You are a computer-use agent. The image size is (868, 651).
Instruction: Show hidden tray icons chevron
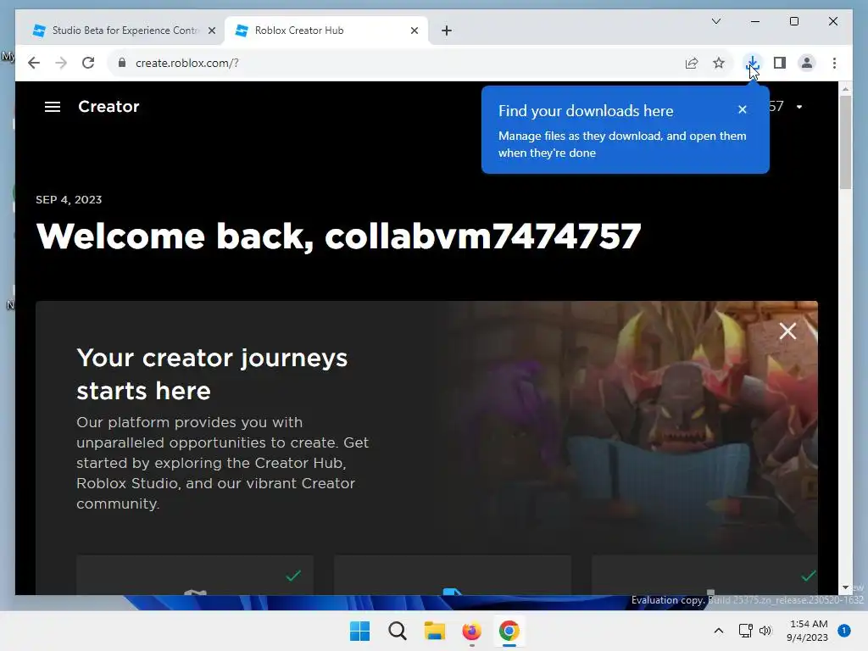point(719,631)
